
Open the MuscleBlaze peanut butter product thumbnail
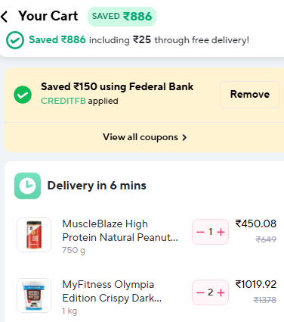point(34,235)
